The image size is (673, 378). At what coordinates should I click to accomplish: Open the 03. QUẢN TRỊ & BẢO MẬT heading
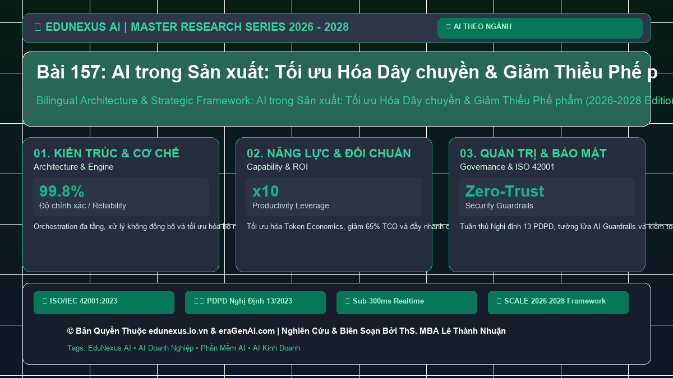tap(533, 153)
